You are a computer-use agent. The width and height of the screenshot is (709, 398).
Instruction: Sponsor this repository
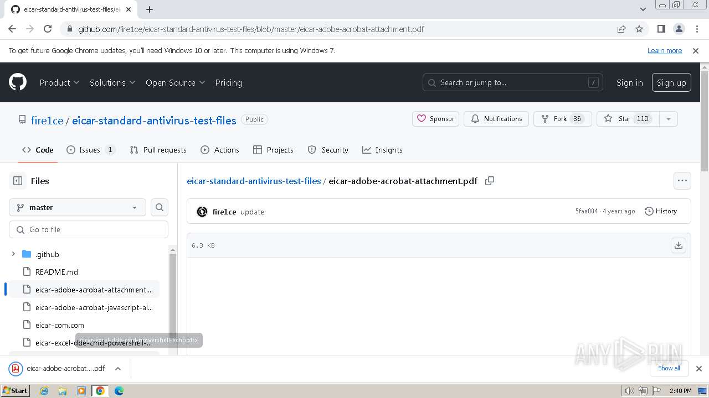[435, 119]
